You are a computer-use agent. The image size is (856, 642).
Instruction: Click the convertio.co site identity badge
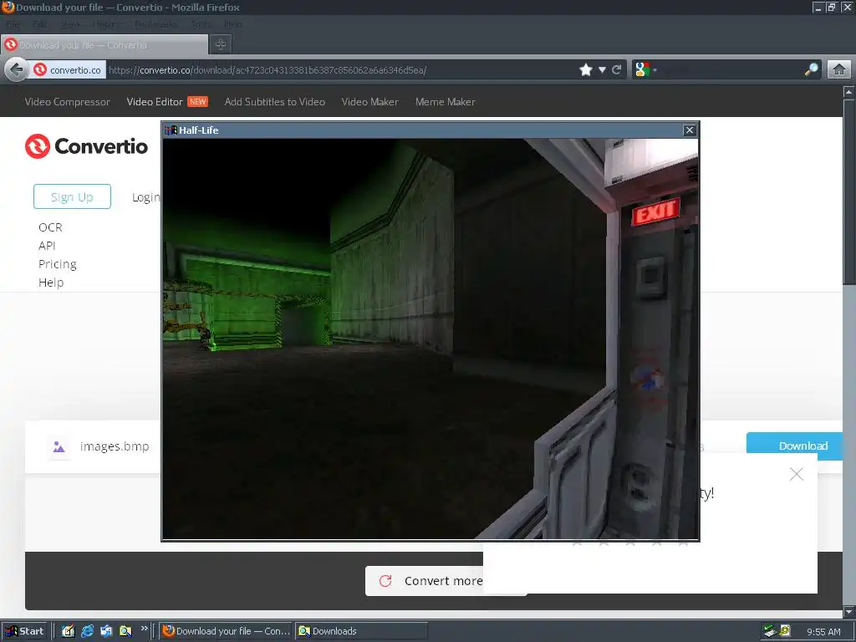click(x=68, y=70)
